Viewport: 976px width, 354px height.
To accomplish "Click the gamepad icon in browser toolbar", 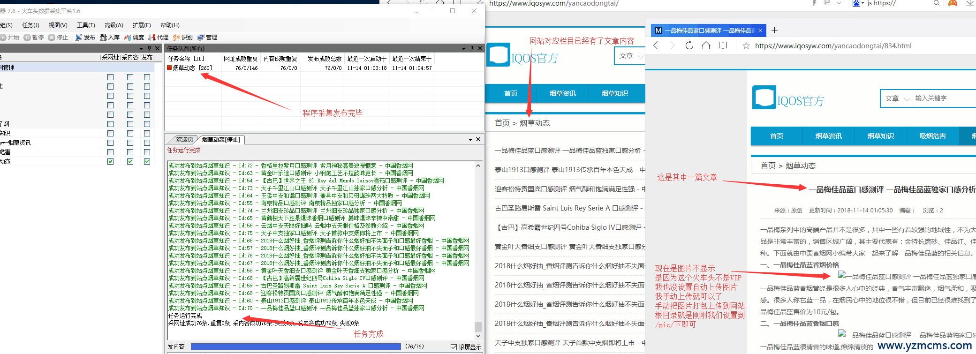I will click(953, 3).
